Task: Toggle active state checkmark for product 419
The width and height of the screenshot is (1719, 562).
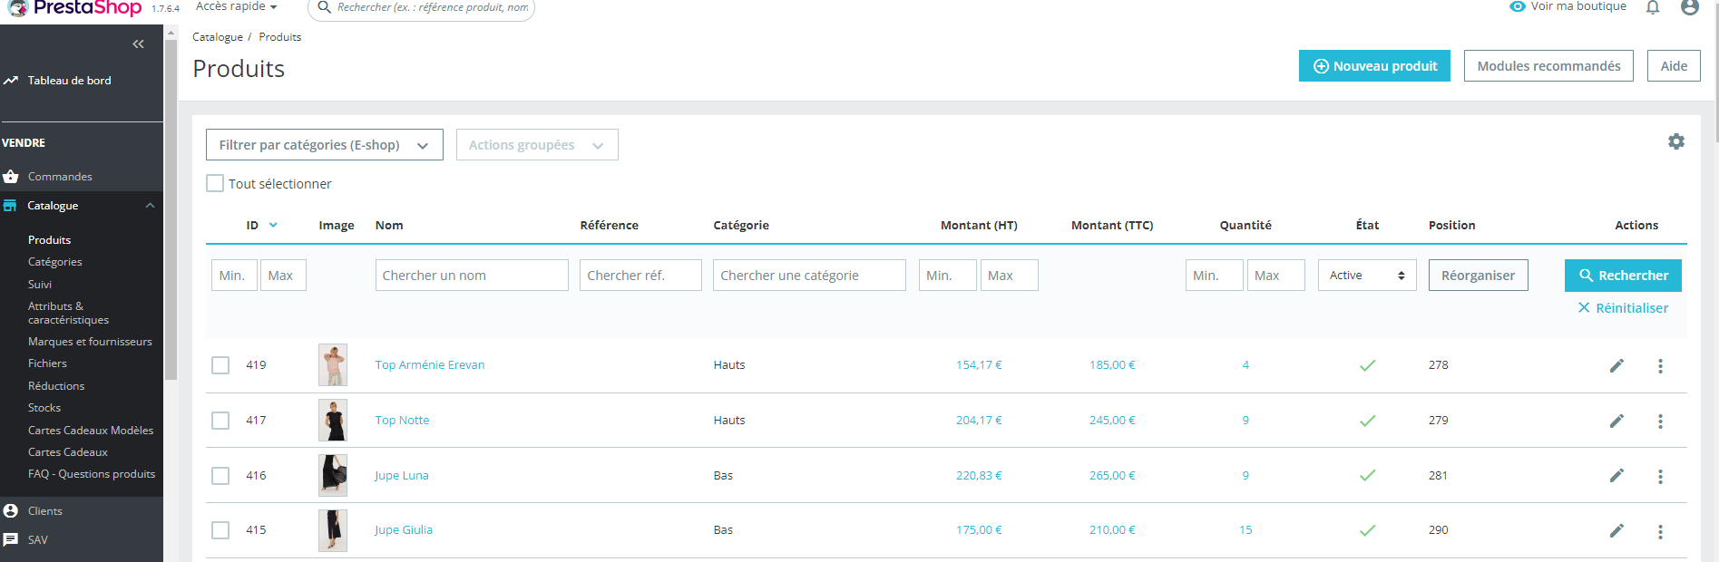Action: (x=1367, y=365)
